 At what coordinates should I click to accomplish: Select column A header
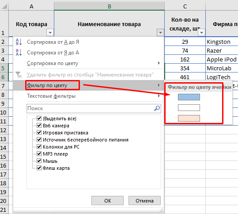(31, 6)
